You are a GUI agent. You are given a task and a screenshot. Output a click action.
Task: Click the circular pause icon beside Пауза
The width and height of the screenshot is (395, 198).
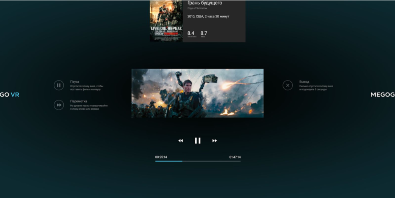[x=59, y=85]
